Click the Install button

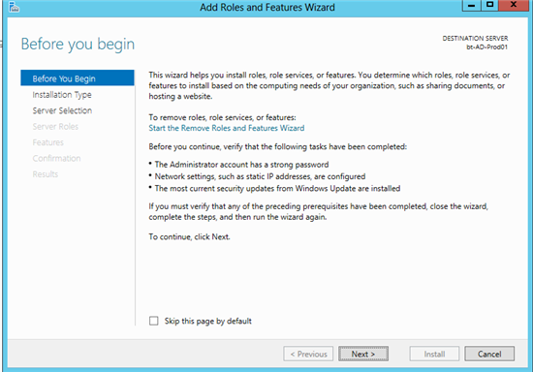[434, 354]
